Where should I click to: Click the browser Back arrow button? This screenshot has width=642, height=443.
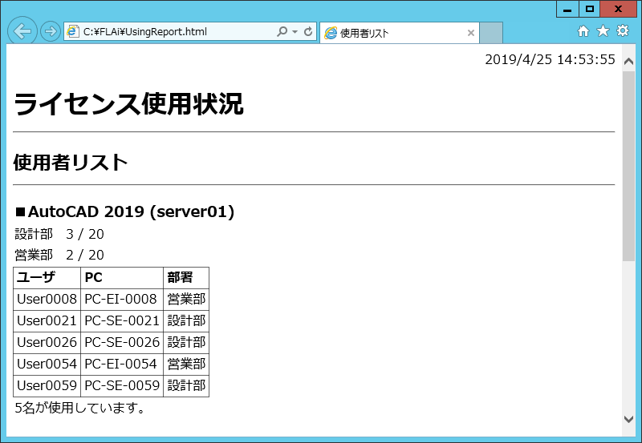[22, 31]
